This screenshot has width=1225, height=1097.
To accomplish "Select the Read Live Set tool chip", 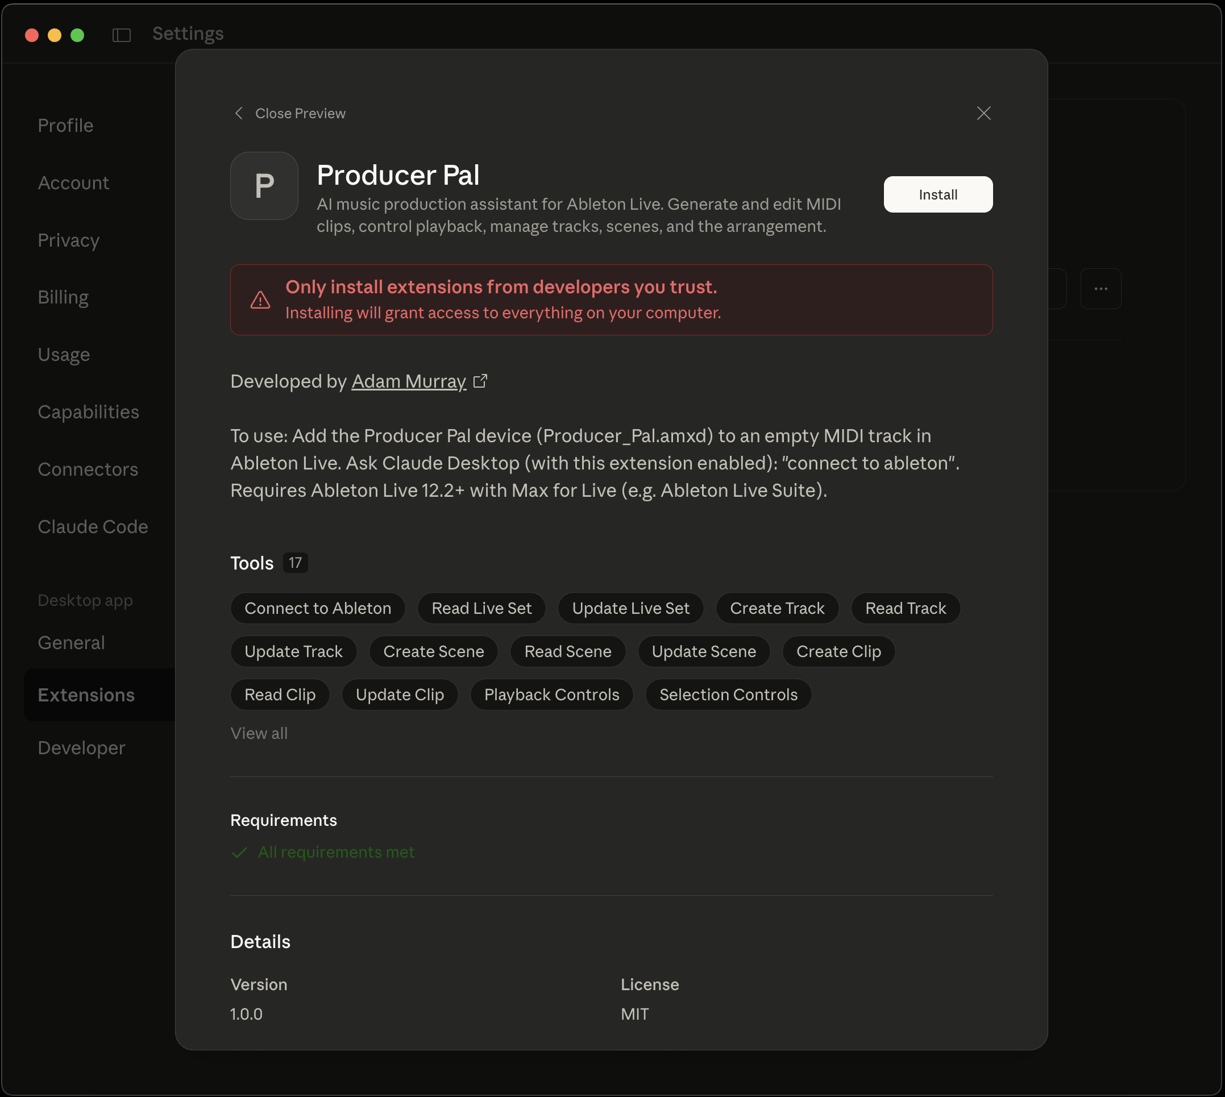I will (x=481, y=608).
